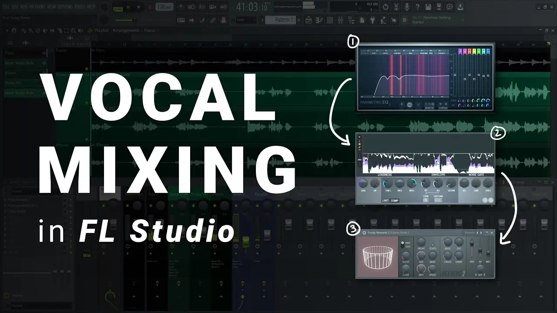Toggle the typing keyboard to piano icon

[x=181, y=20]
